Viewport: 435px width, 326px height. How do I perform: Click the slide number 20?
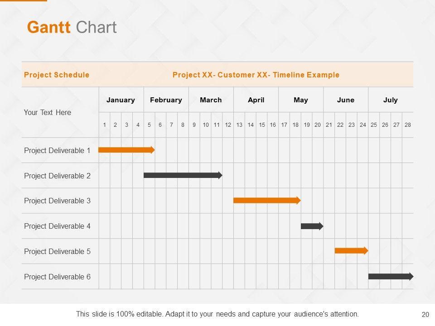[425, 314]
